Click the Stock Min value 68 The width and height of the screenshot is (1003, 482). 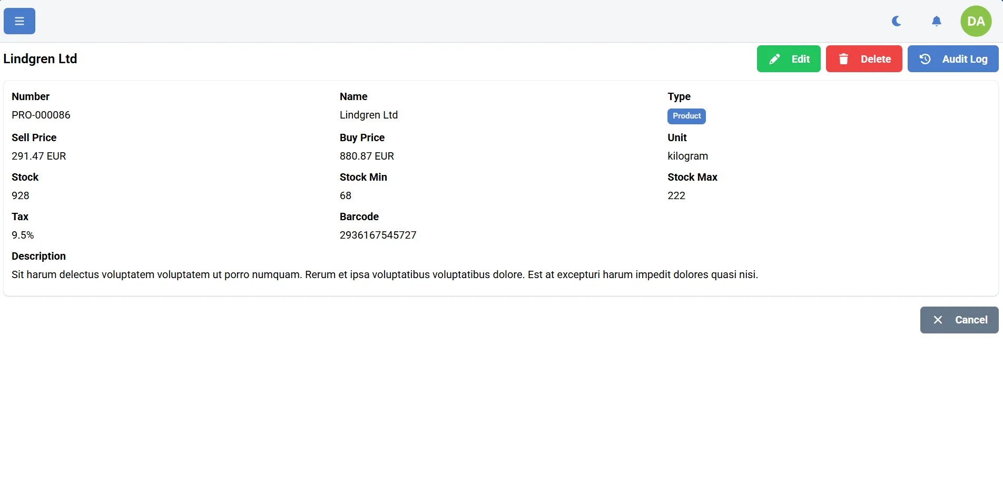coord(346,195)
